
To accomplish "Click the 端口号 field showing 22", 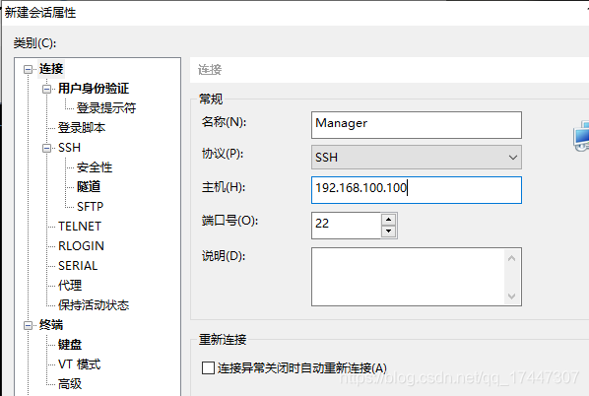I will [x=346, y=225].
